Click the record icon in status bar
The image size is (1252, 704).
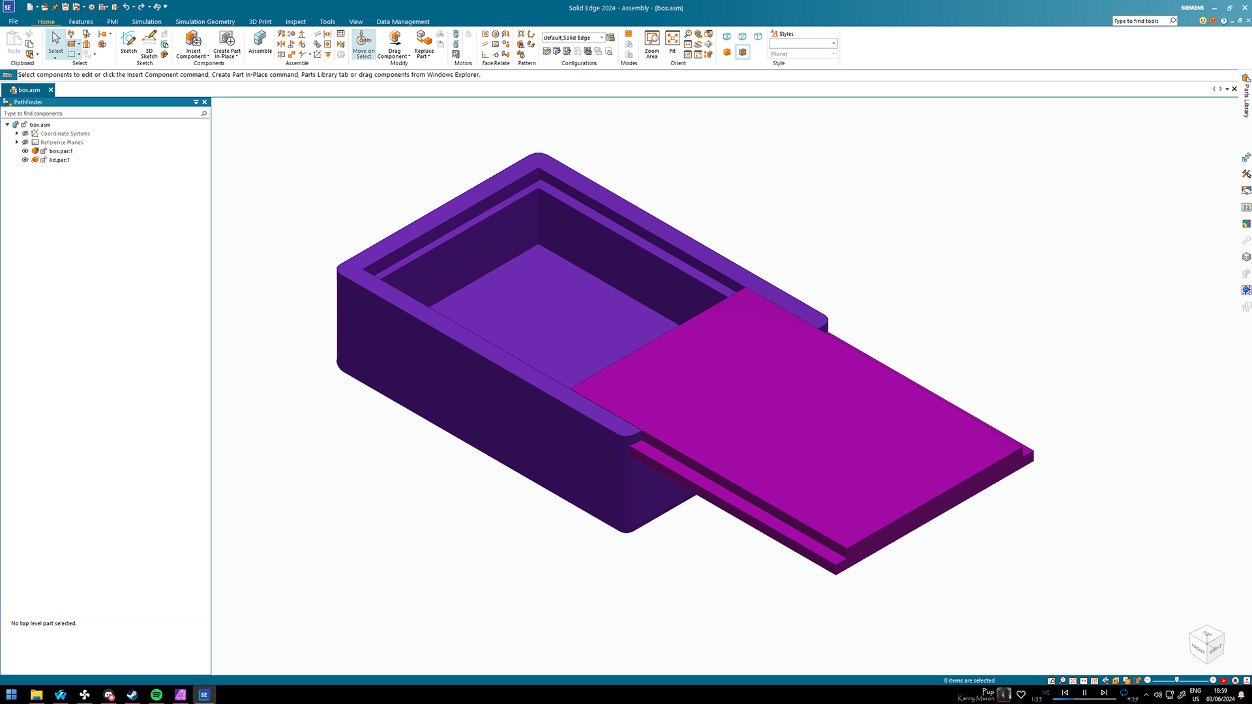pos(1235,681)
